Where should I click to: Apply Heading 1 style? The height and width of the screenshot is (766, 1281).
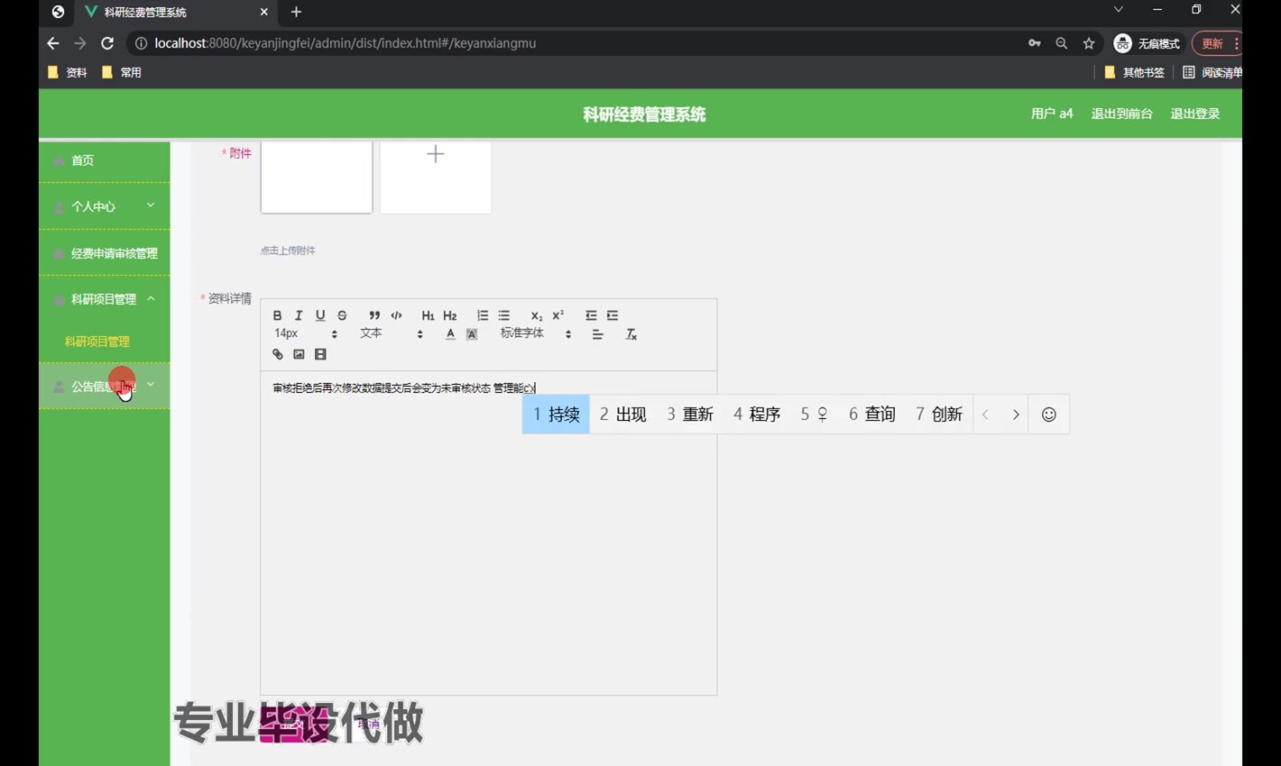428,315
